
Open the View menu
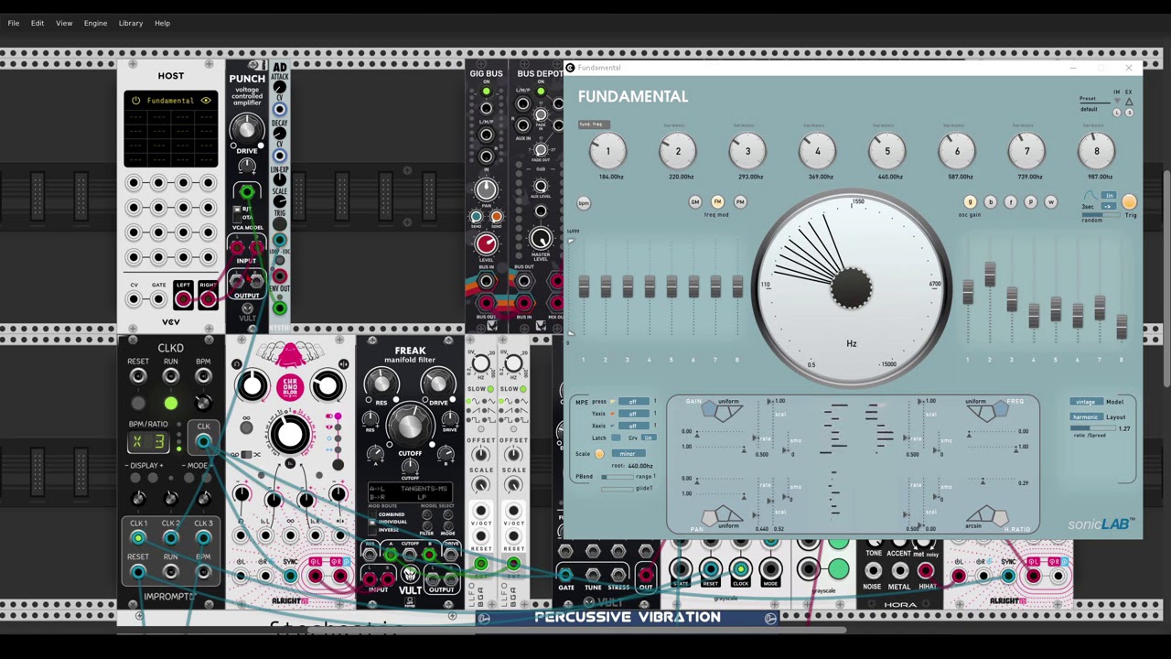coord(64,23)
